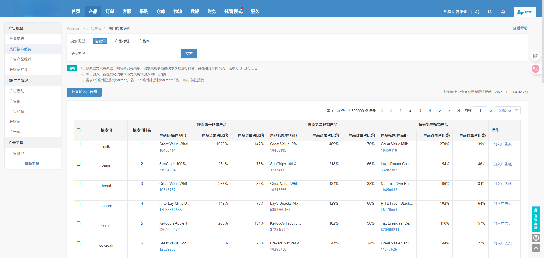Tick the select-all checkbox in table header
The width and height of the screenshot is (544, 258).
pyautogui.click(x=79, y=130)
